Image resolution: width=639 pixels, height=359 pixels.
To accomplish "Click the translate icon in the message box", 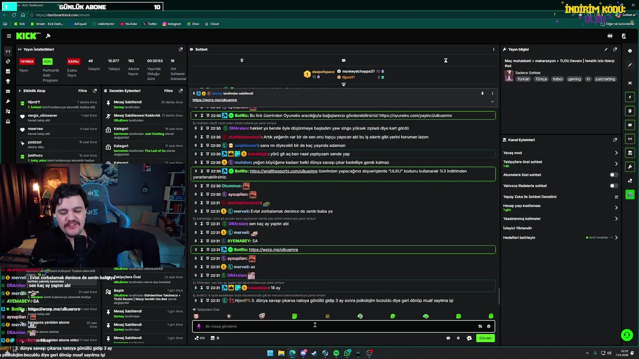I will point(480,327).
